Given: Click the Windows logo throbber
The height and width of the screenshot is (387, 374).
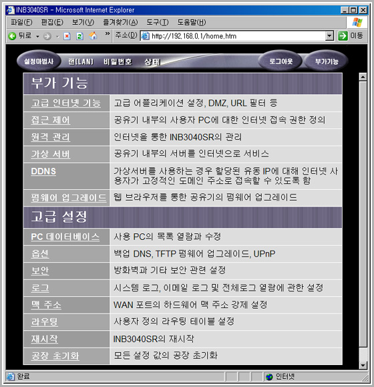Looking at the screenshot, I should point(357,23).
